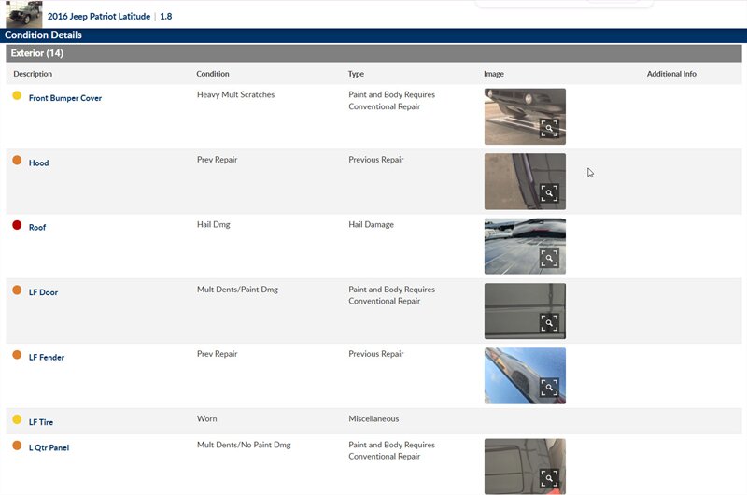747x495 pixels.
Task: Open the LF Fender link
Action: [x=46, y=358]
